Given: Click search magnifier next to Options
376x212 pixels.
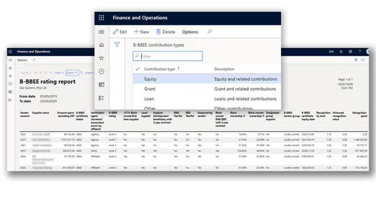Looking at the screenshot, I should tap(210, 32).
